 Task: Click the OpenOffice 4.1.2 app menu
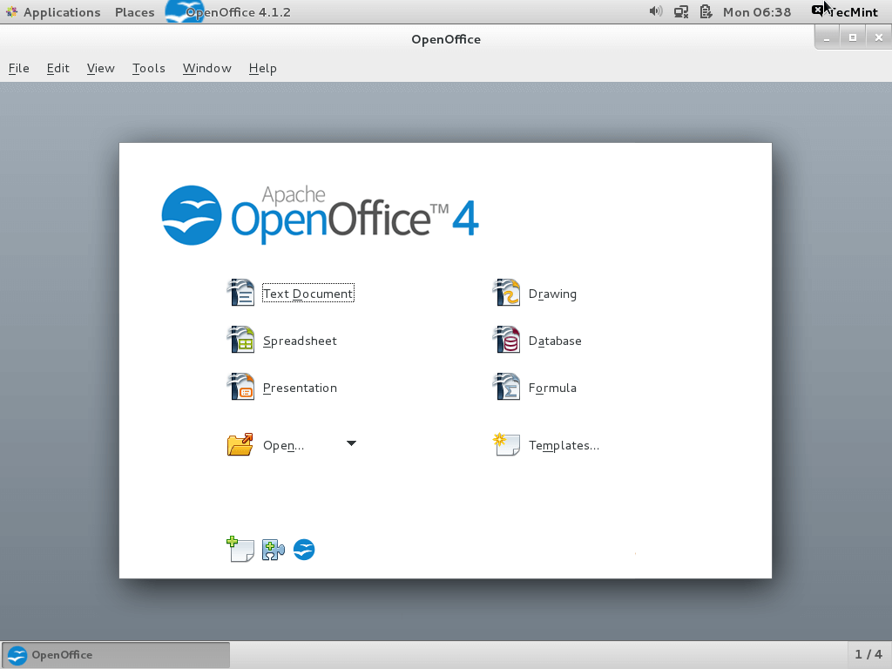pos(229,12)
